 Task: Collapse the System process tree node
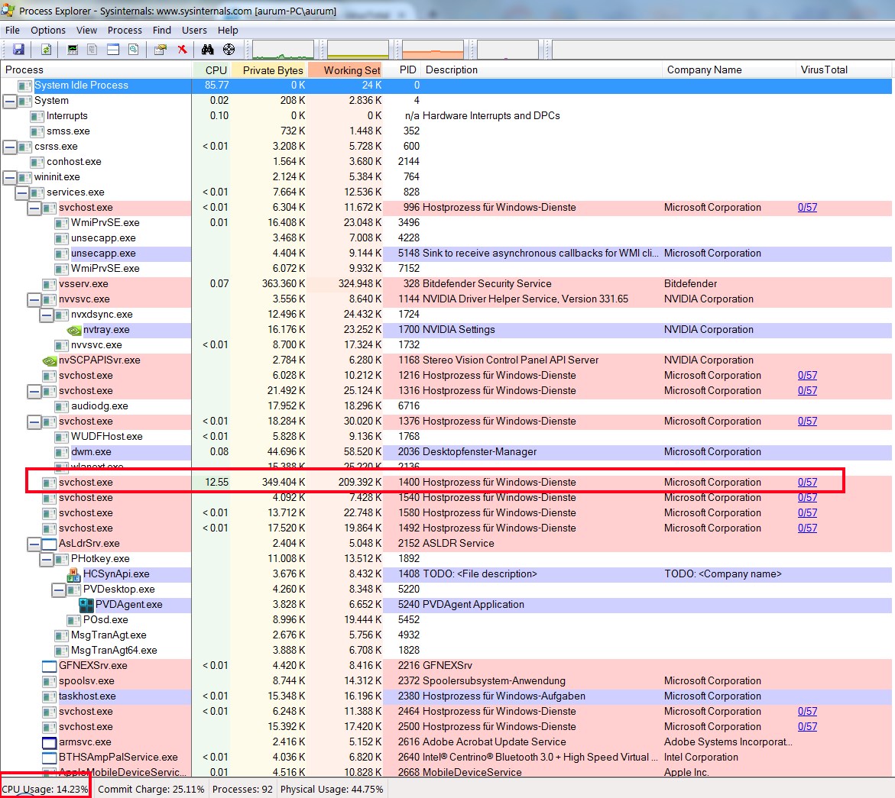(10, 101)
